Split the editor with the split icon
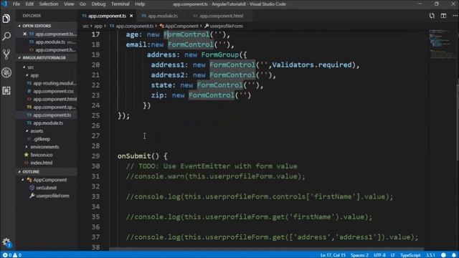Screen dimensions: 459x258 coord(443,16)
